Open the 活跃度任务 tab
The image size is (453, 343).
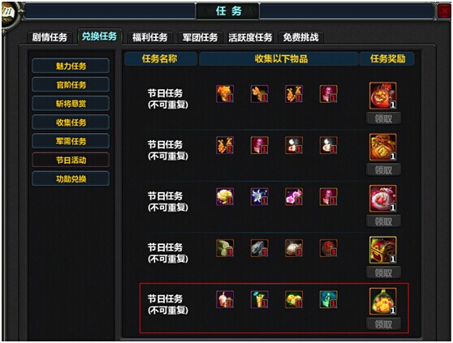pyautogui.click(x=250, y=37)
